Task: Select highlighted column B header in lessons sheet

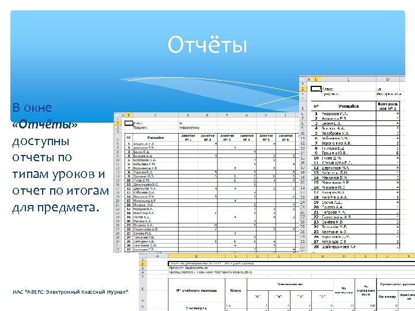Action: pyautogui.click(x=129, y=115)
